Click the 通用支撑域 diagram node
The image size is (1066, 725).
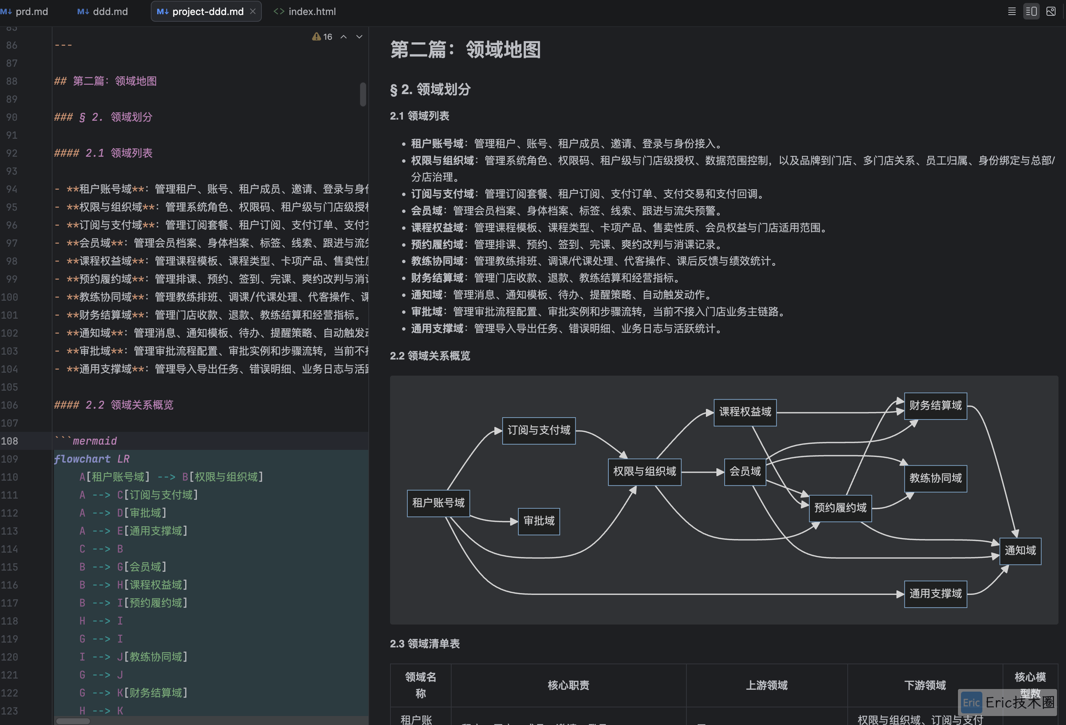point(936,594)
